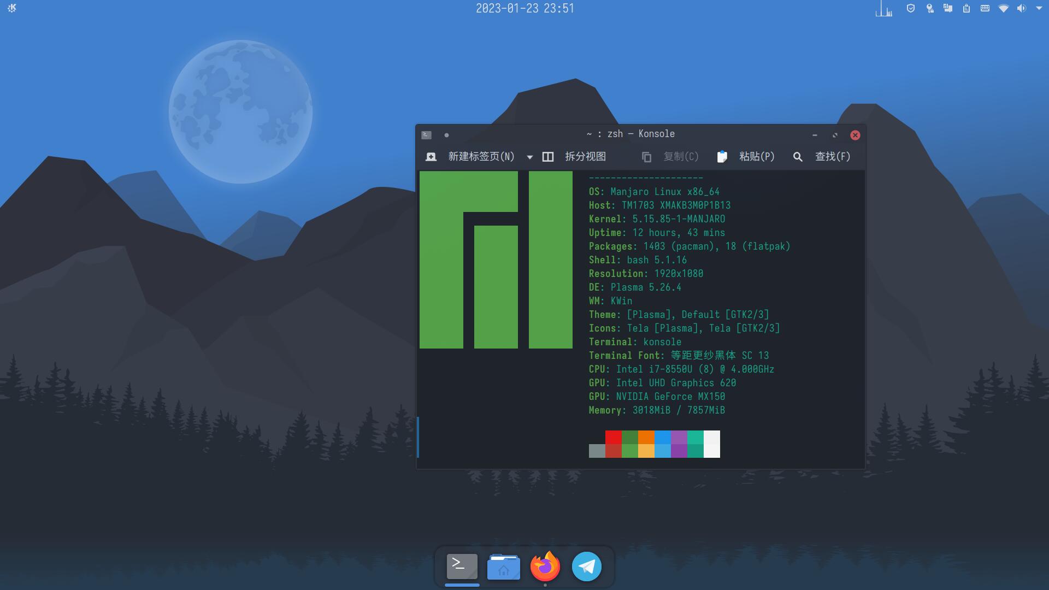This screenshot has width=1049, height=590.
Task: Click the 粘贴(P) paste button
Action: 746,157
